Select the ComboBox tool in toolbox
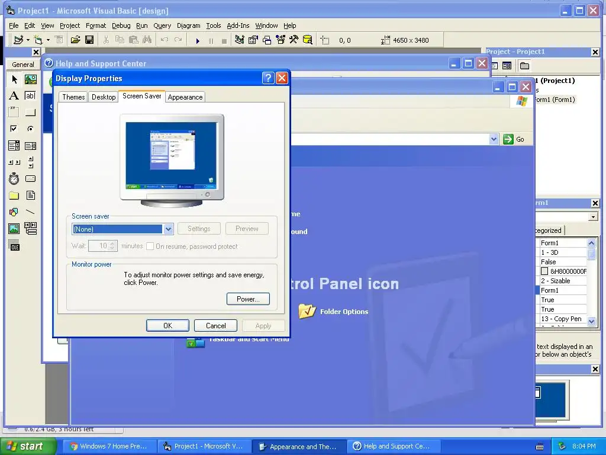Image resolution: width=606 pixels, height=455 pixels. pyautogui.click(x=14, y=146)
